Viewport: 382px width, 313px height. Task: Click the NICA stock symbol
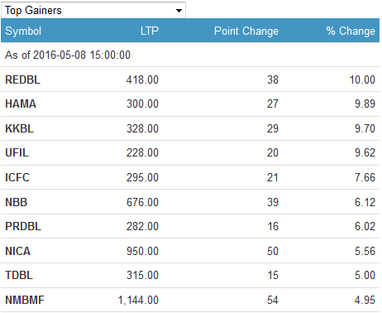(x=17, y=251)
